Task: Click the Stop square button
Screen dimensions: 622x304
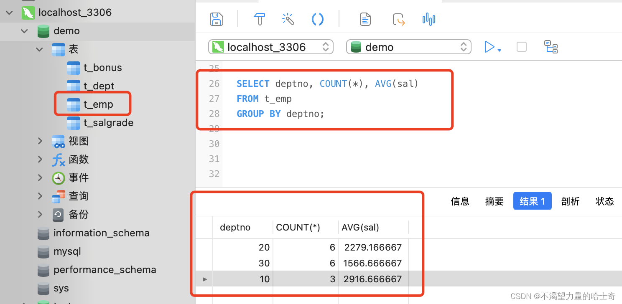Action: [x=521, y=47]
